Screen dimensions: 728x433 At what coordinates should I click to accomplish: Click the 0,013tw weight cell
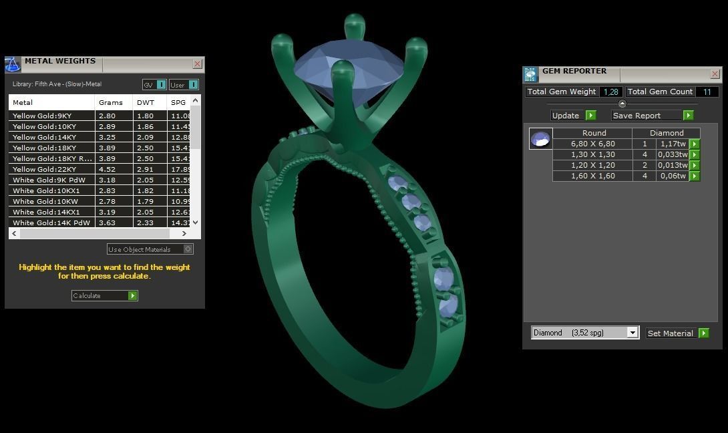(x=673, y=166)
